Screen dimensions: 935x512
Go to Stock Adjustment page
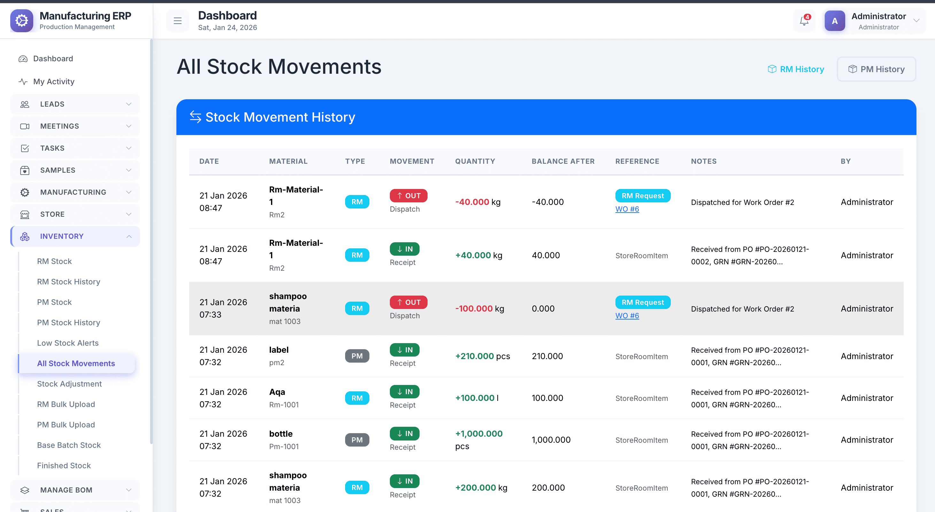point(69,384)
